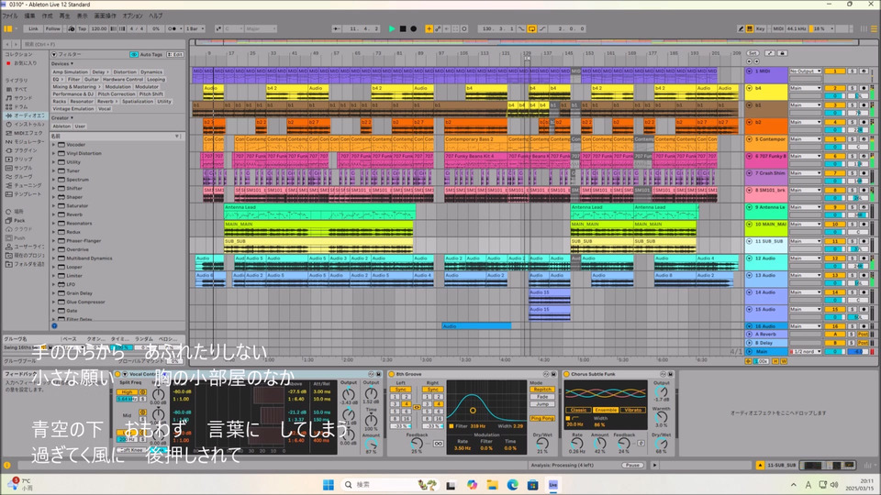Click the tempo field showing 120.00
The width and height of the screenshot is (881, 495).
99,28
